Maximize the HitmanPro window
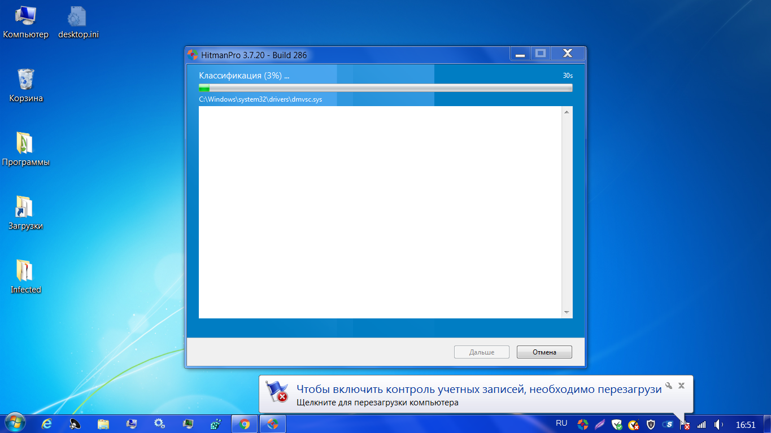Viewport: 771px width, 433px height. coord(540,54)
